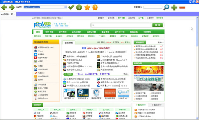Focus the Baidu search input in toolbar
This screenshot has height=120, width=199.
[x=153, y=7]
